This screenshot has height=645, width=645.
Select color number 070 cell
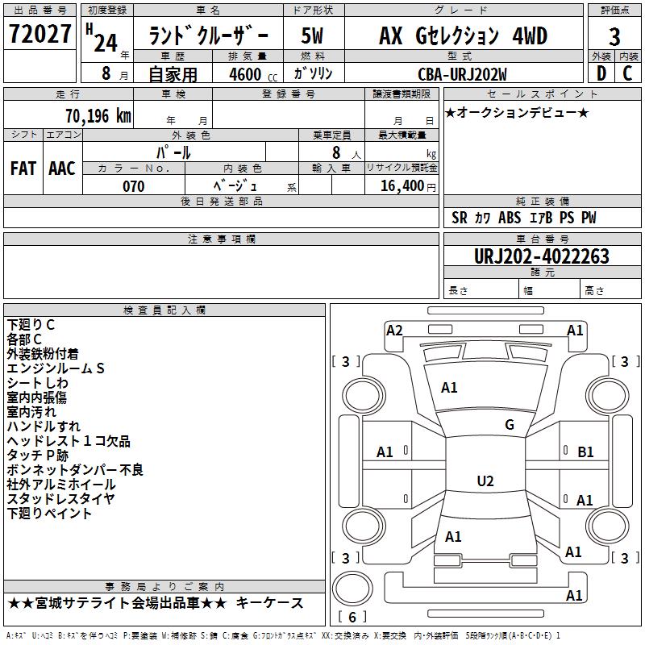(133, 186)
